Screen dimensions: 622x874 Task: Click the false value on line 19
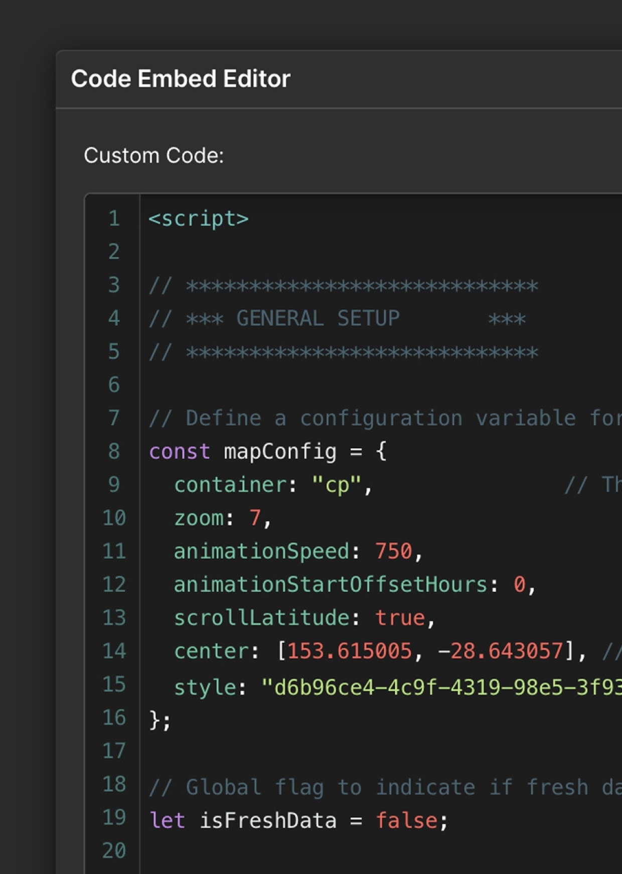(x=406, y=821)
